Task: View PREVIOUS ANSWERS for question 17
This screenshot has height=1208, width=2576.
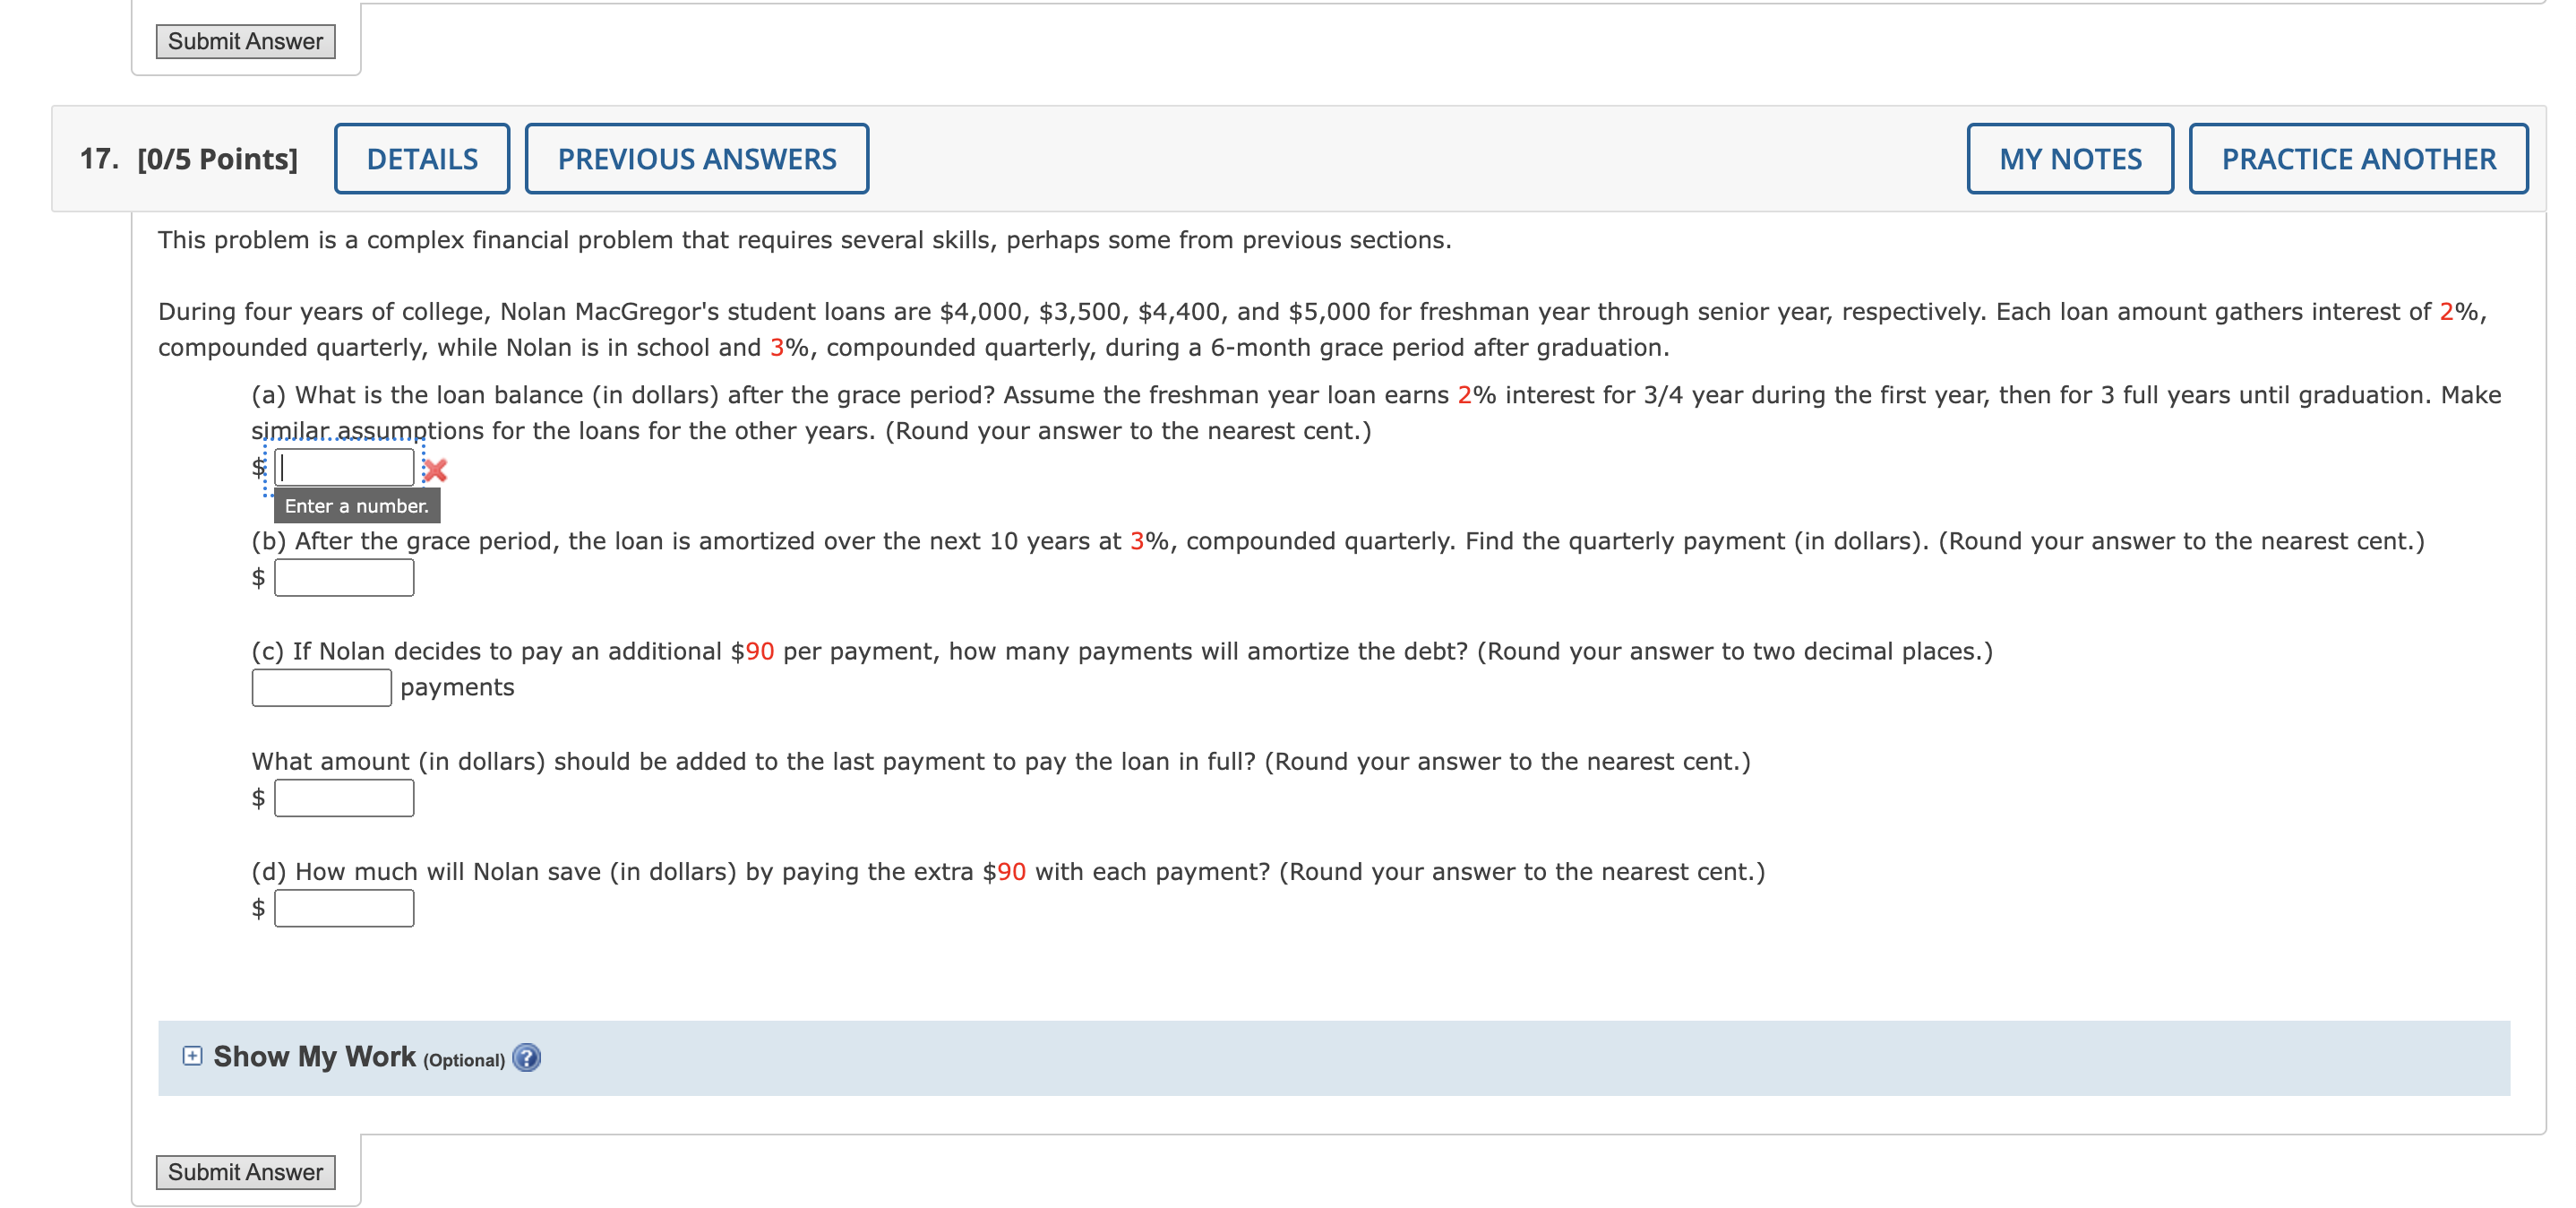Action: point(696,157)
